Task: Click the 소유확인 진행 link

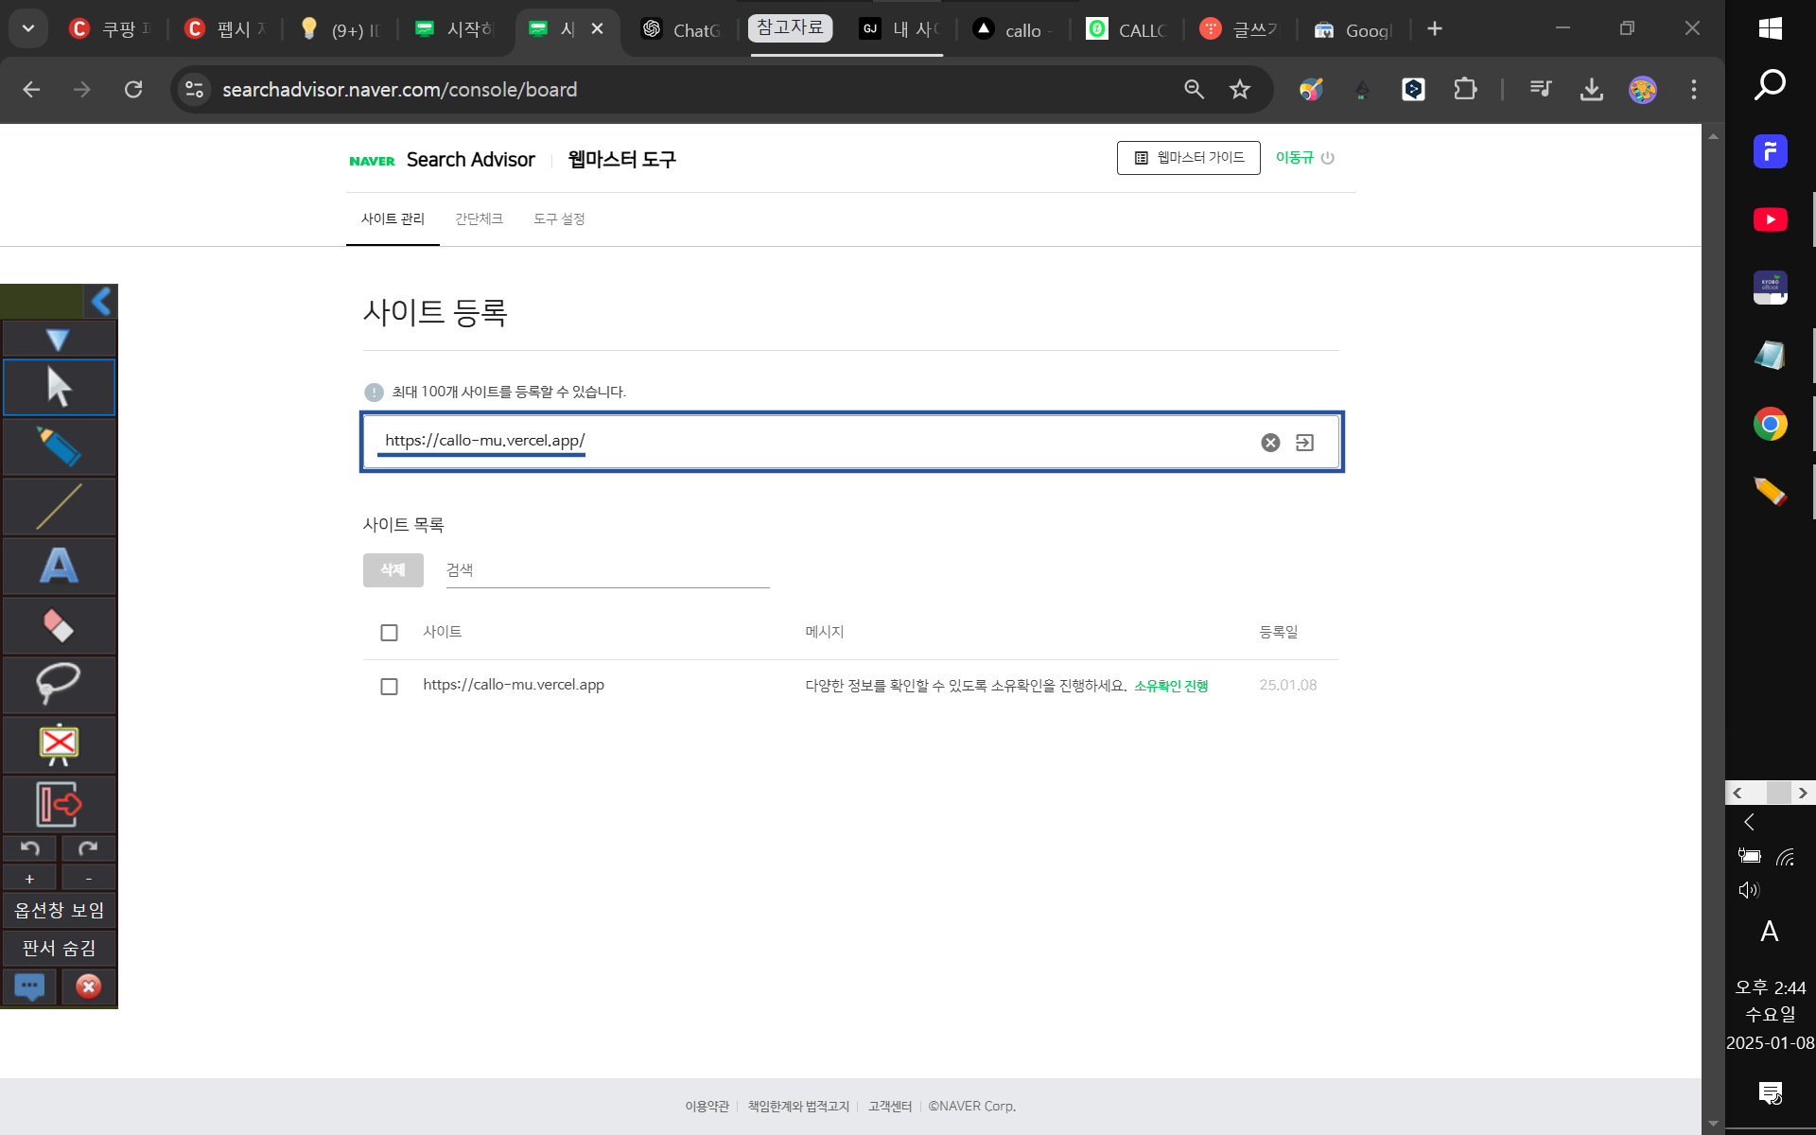Action: 1171,686
